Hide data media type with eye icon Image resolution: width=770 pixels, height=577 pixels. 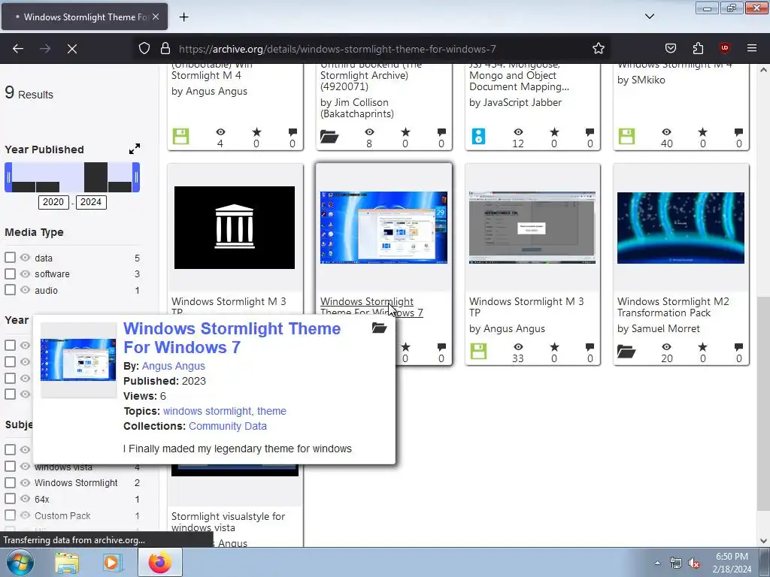(25, 258)
